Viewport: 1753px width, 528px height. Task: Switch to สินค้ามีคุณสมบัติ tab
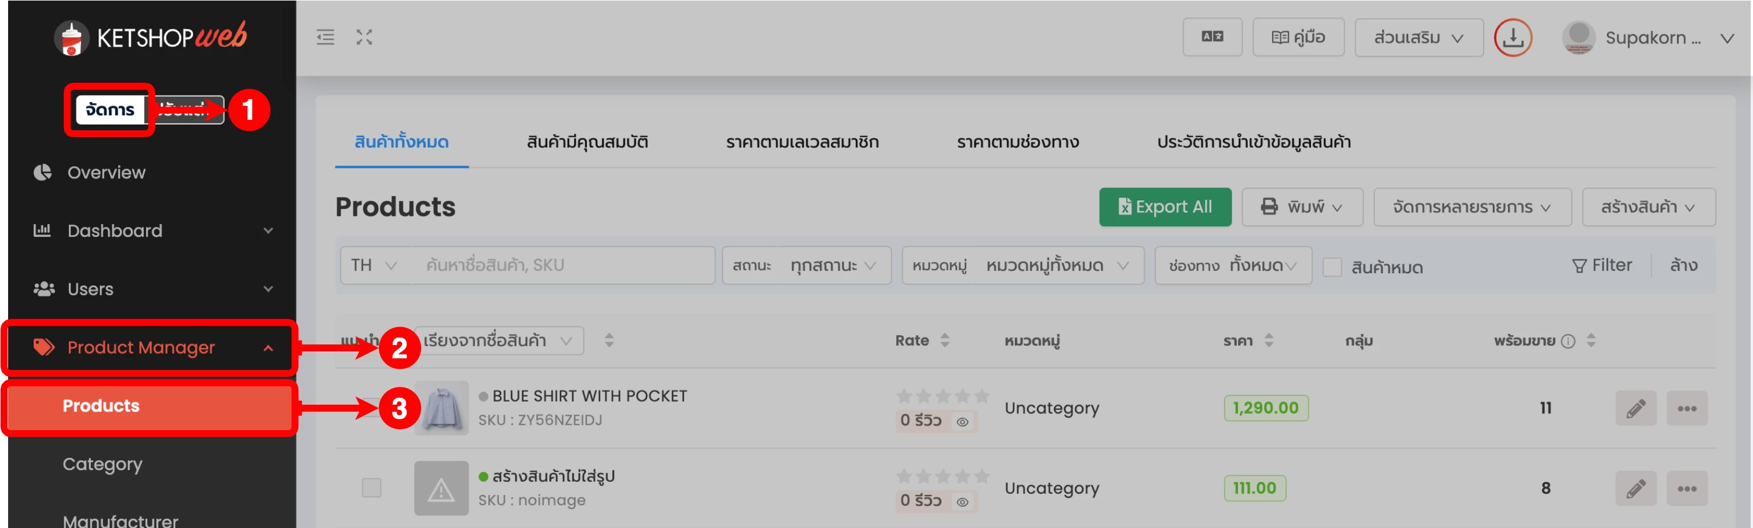click(x=587, y=142)
